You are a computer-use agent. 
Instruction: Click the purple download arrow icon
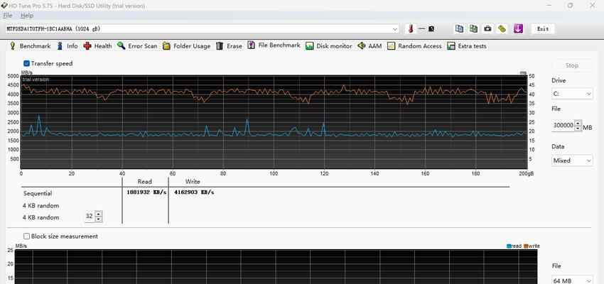pos(518,28)
